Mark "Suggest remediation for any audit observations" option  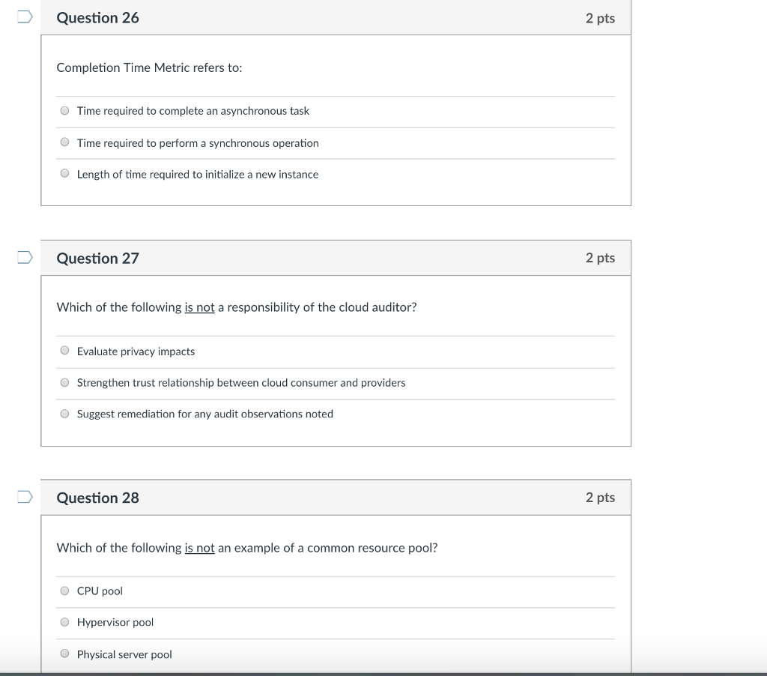point(65,414)
